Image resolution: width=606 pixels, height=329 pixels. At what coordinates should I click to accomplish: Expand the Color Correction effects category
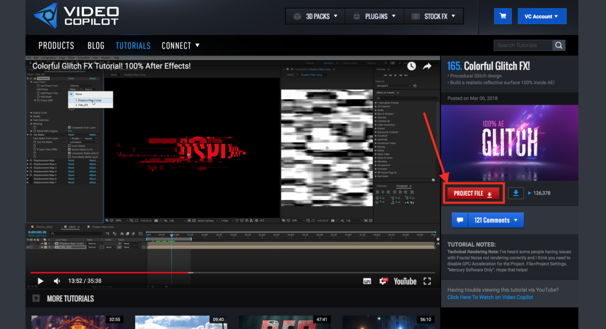pyautogui.click(x=376, y=125)
